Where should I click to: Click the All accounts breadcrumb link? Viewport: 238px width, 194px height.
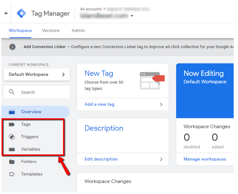coord(91,9)
